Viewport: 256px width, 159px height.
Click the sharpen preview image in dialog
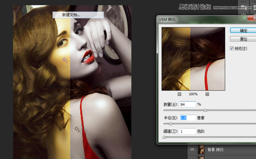(193, 59)
